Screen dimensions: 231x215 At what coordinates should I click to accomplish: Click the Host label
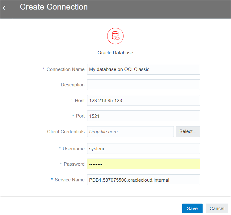click(x=80, y=101)
